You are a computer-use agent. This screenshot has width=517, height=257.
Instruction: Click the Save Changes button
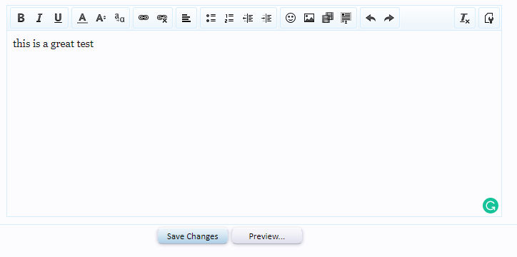(x=193, y=236)
